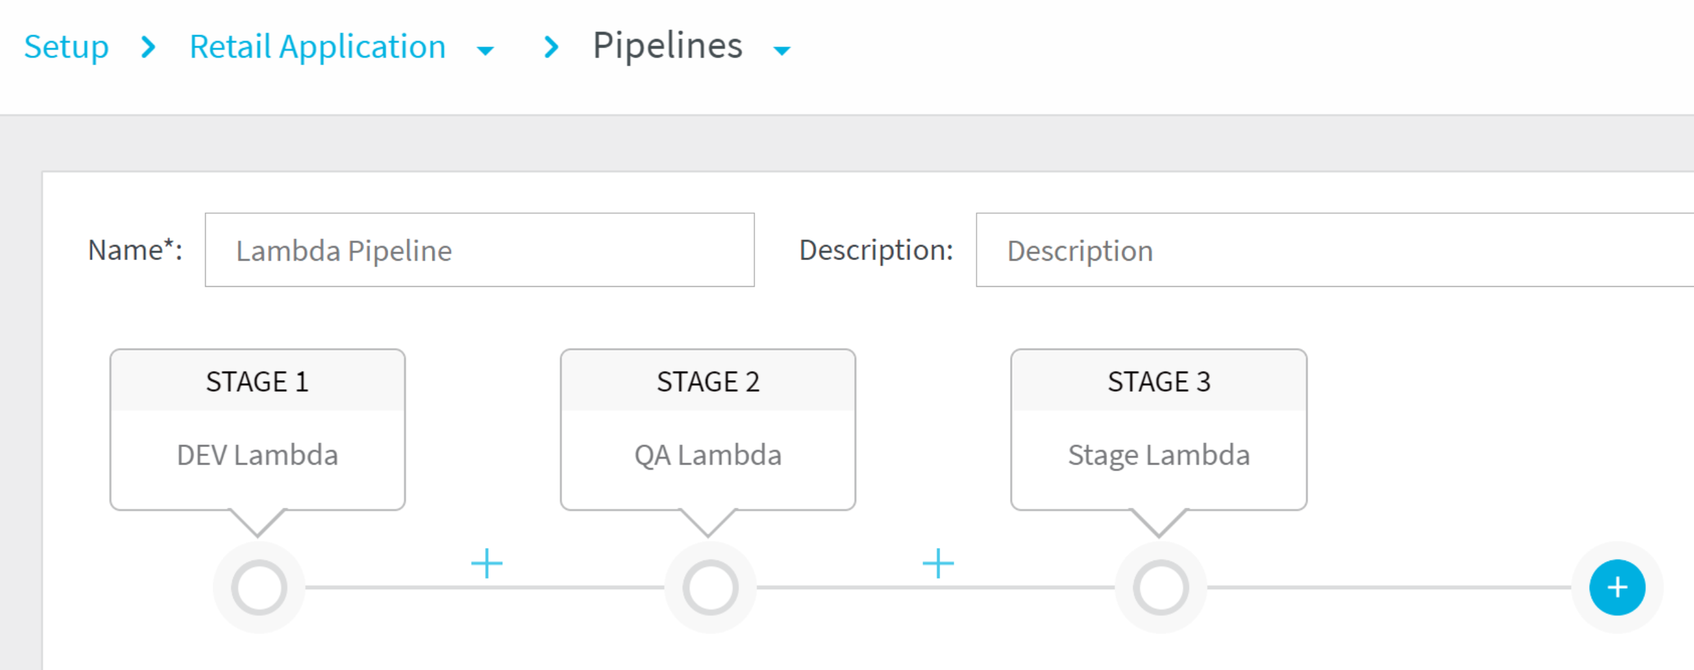Focus the Name field with Lambda Pipeline
This screenshot has width=1694, height=670.
[480, 250]
